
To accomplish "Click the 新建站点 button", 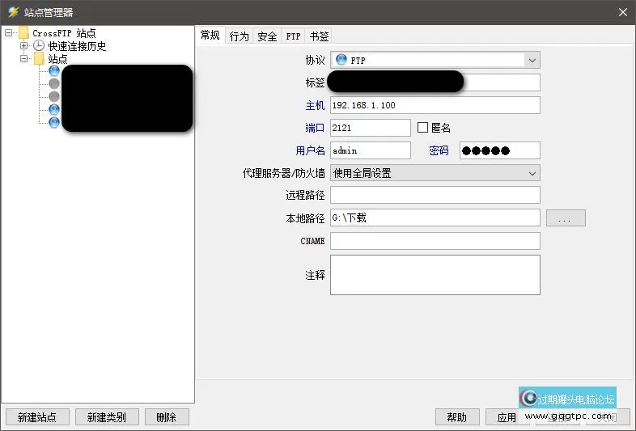I will 37,417.
